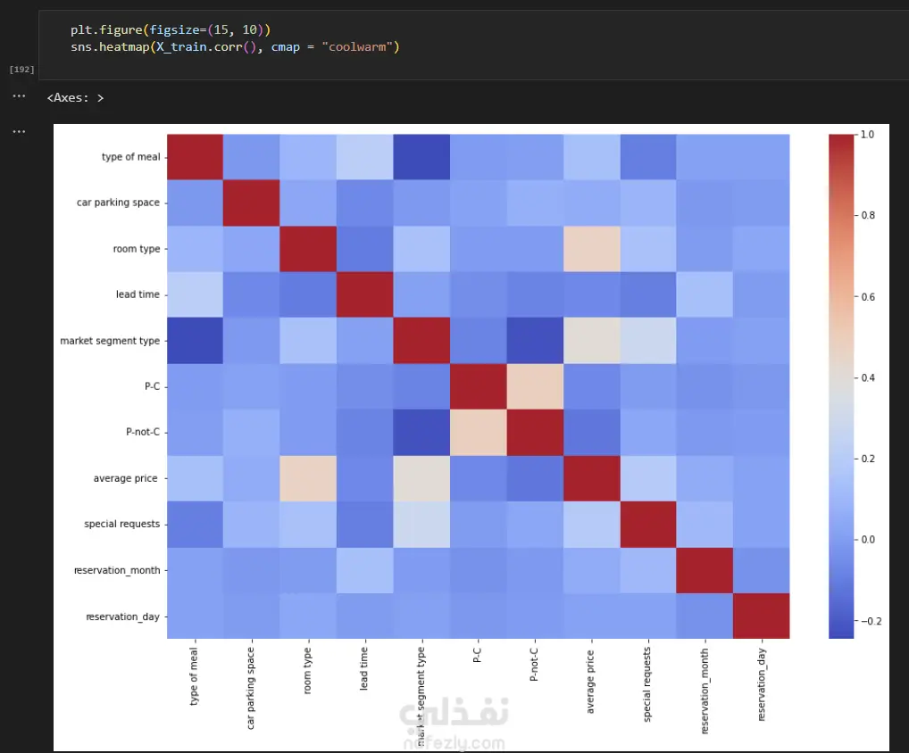Click the -0.2 tick on the colorbar
909x753 pixels.
pos(871,621)
